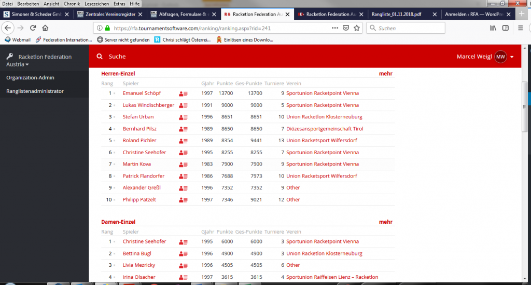
Task: Open player profile icon for Irina Olsacher
Action: [x=183, y=277]
